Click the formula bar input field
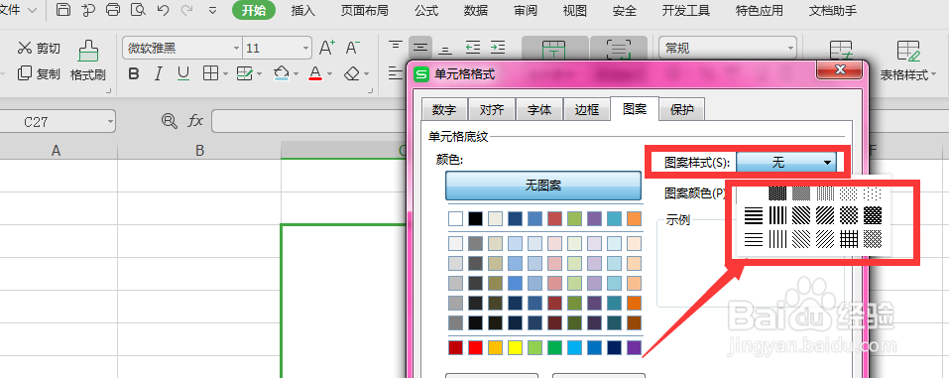 308,121
